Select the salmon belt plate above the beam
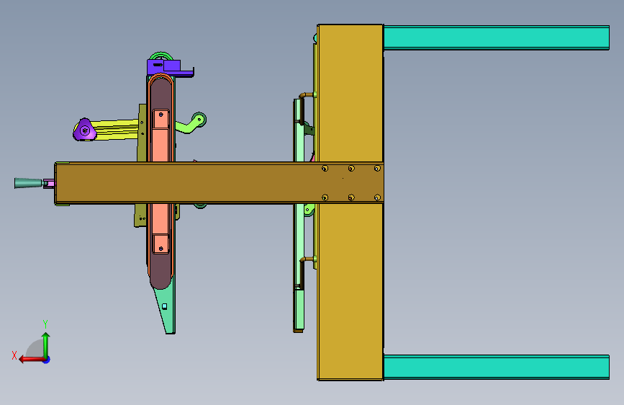The height and width of the screenshot is (405, 624). (160, 144)
